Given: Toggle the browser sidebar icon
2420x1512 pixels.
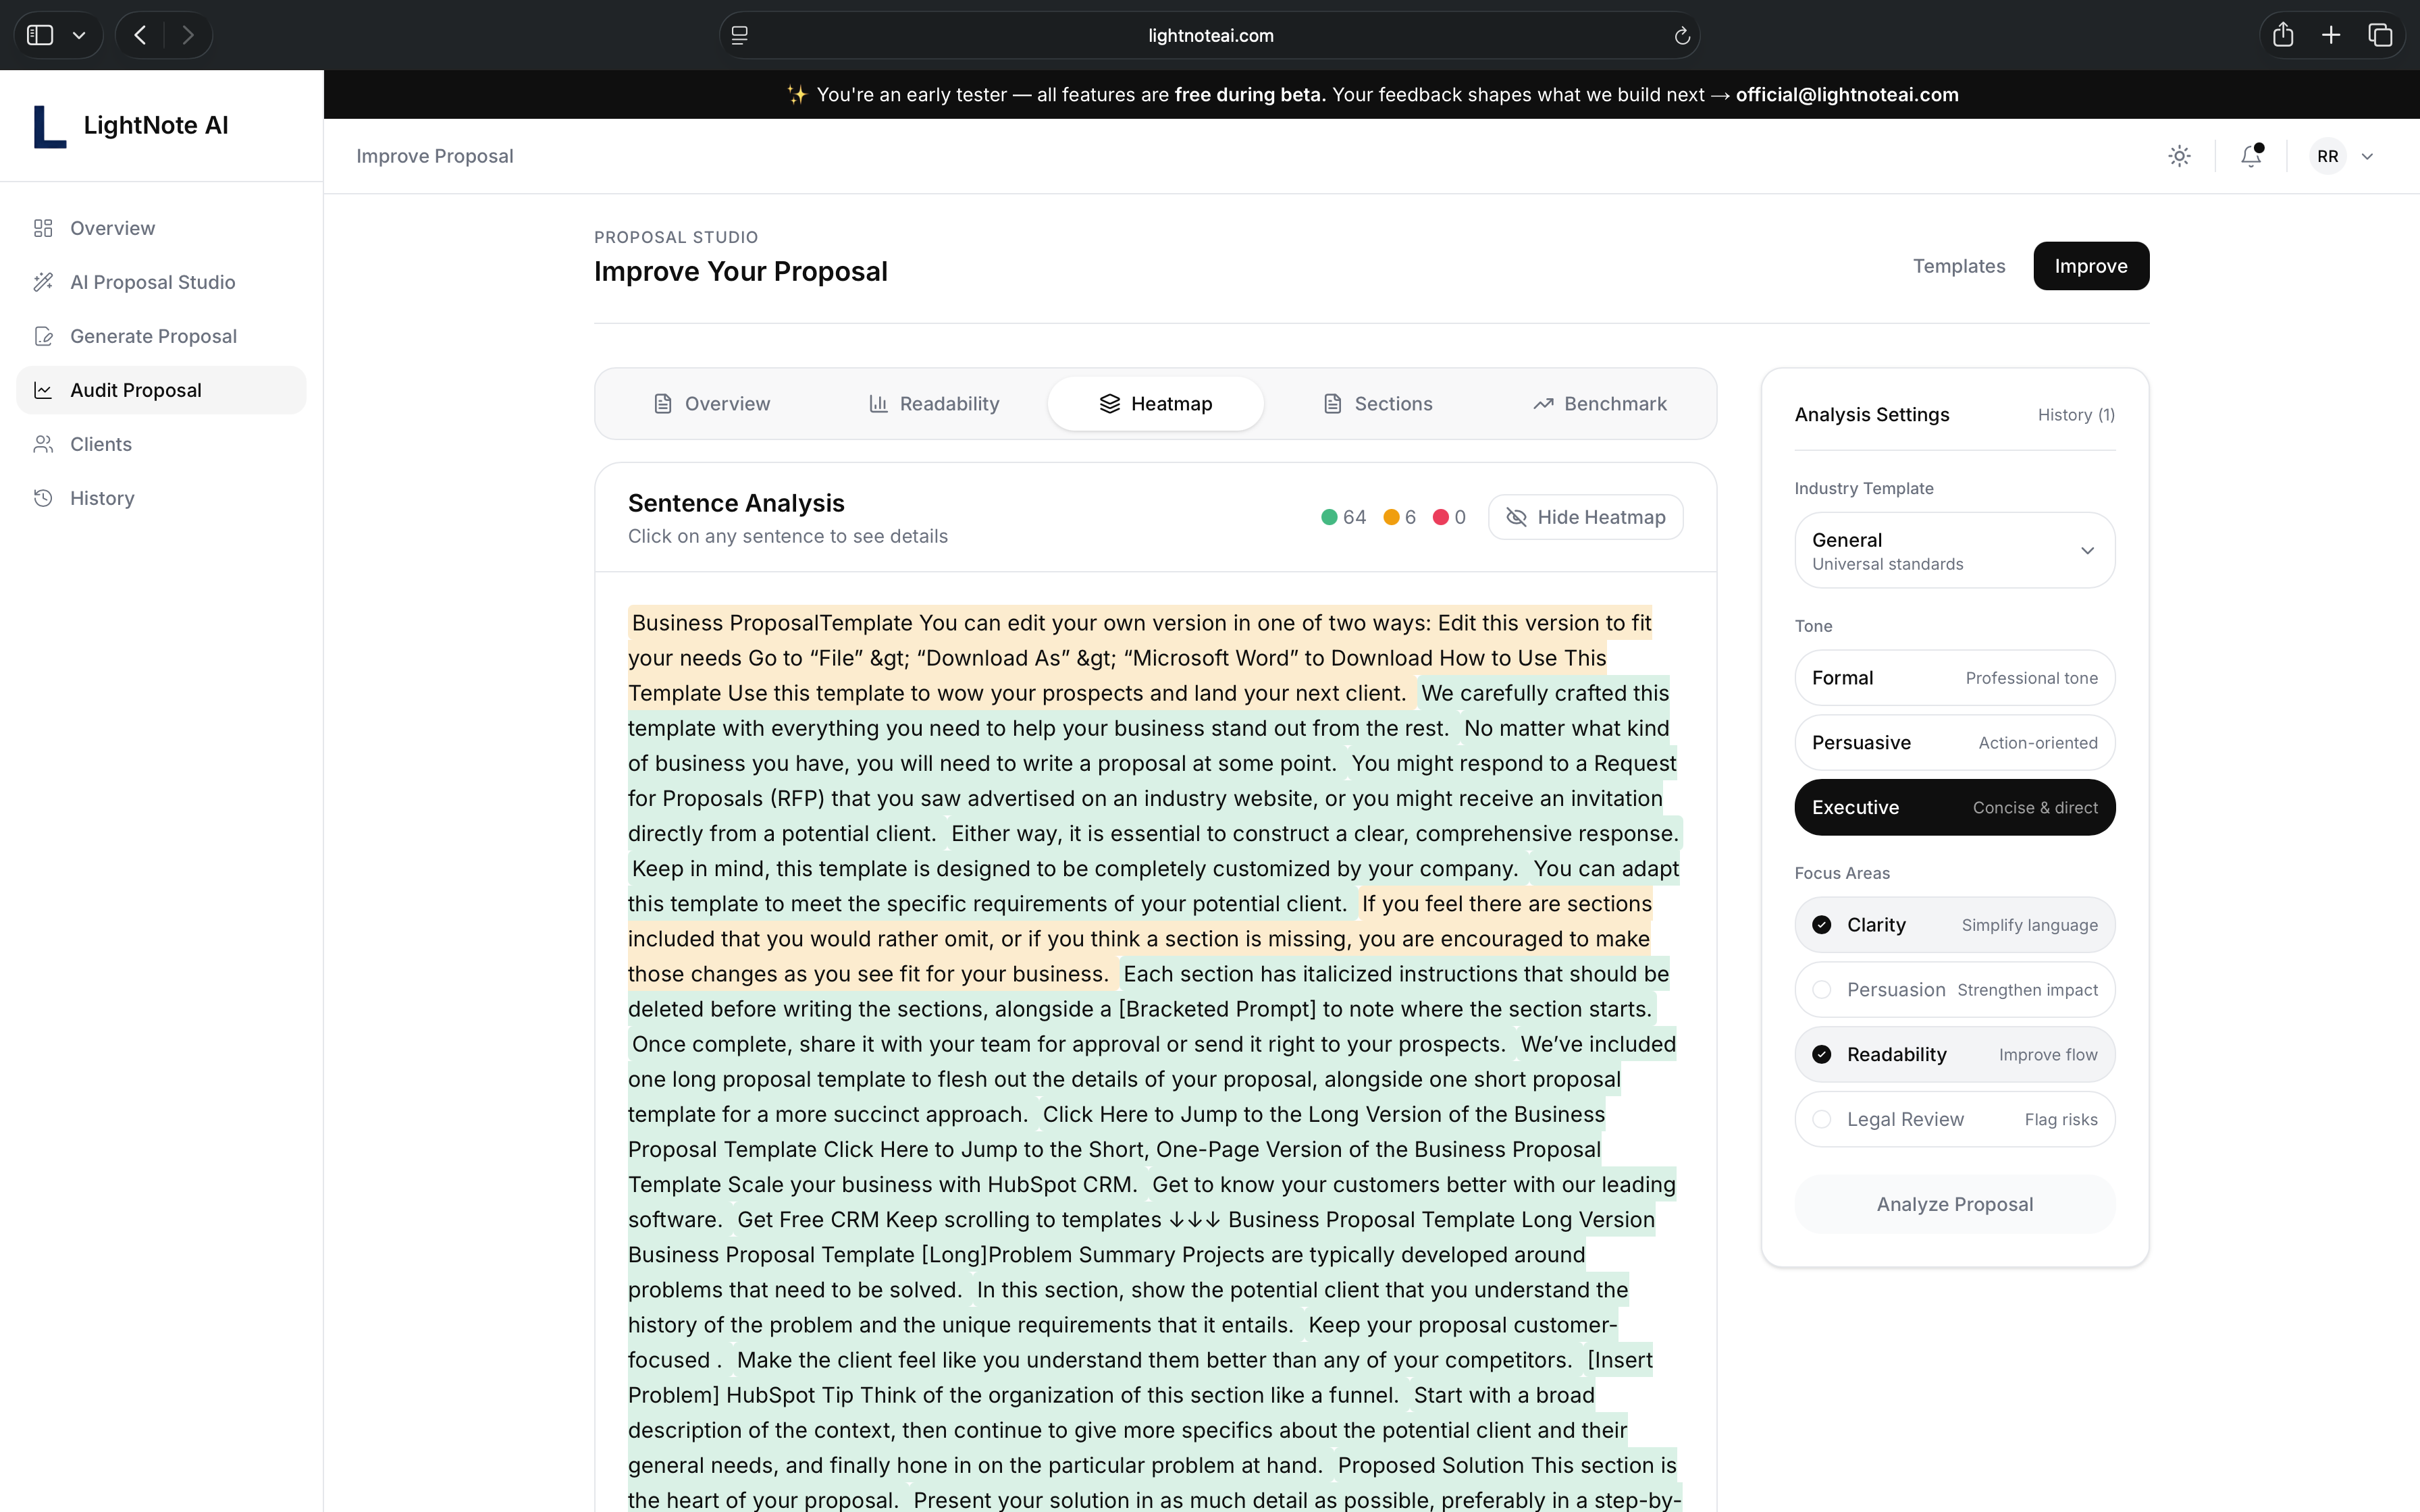Looking at the screenshot, I should tap(40, 36).
